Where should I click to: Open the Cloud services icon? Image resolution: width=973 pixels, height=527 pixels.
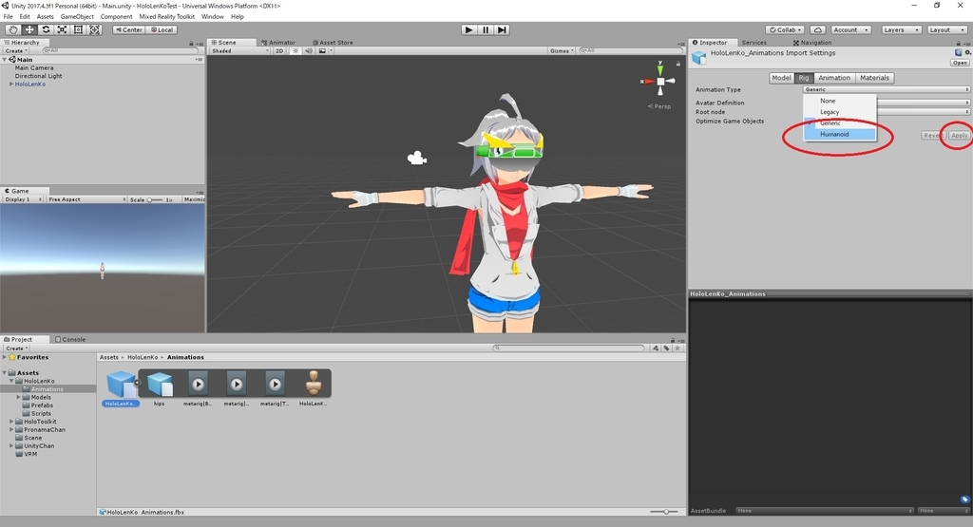(x=817, y=29)
